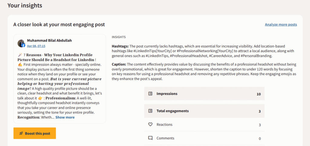Click the Total engagements row icon
The height and width of the screenshot is (146, 310).
[x=150, y=111]
